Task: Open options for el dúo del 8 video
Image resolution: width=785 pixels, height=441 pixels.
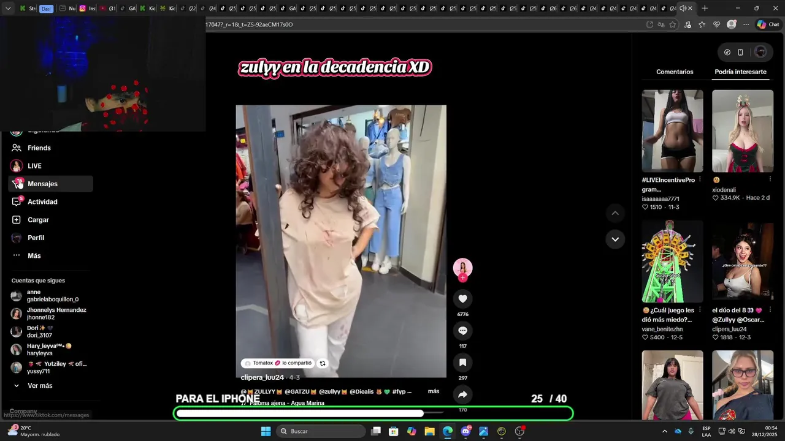Action: coord(770,310)
